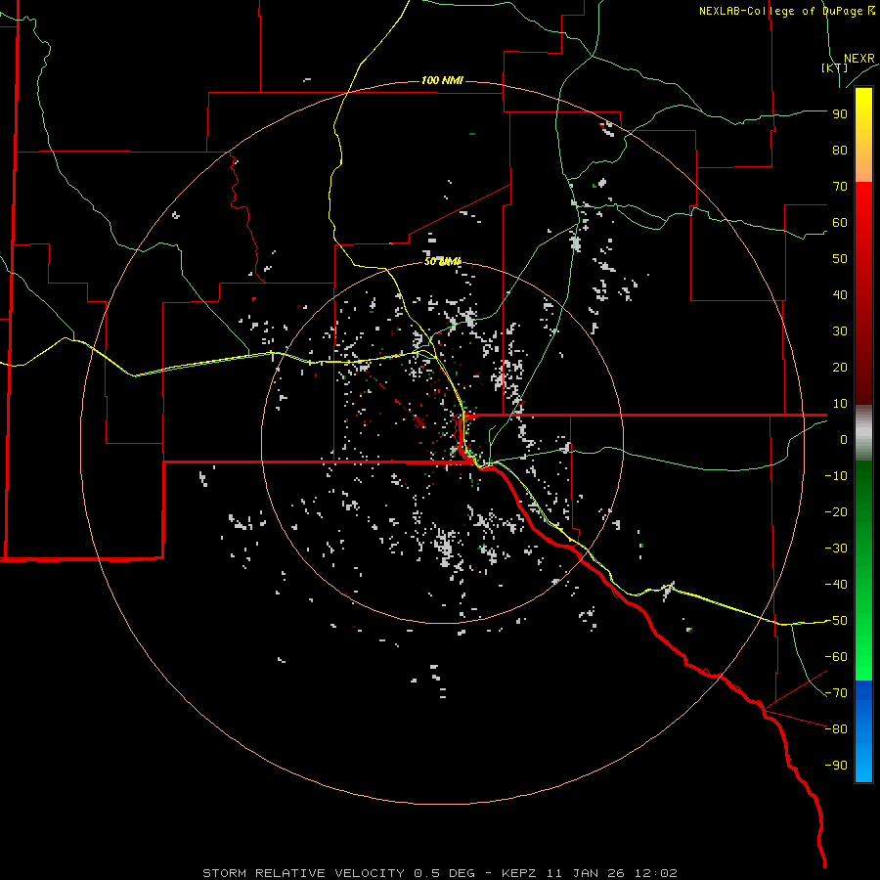Click the 50 value on the velocity scale

tap(840, 259)
